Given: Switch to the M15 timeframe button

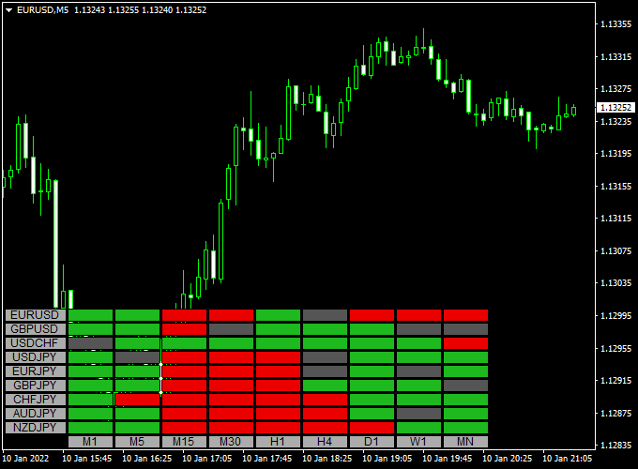Looking at the screenshot, I should click(184, 442).
